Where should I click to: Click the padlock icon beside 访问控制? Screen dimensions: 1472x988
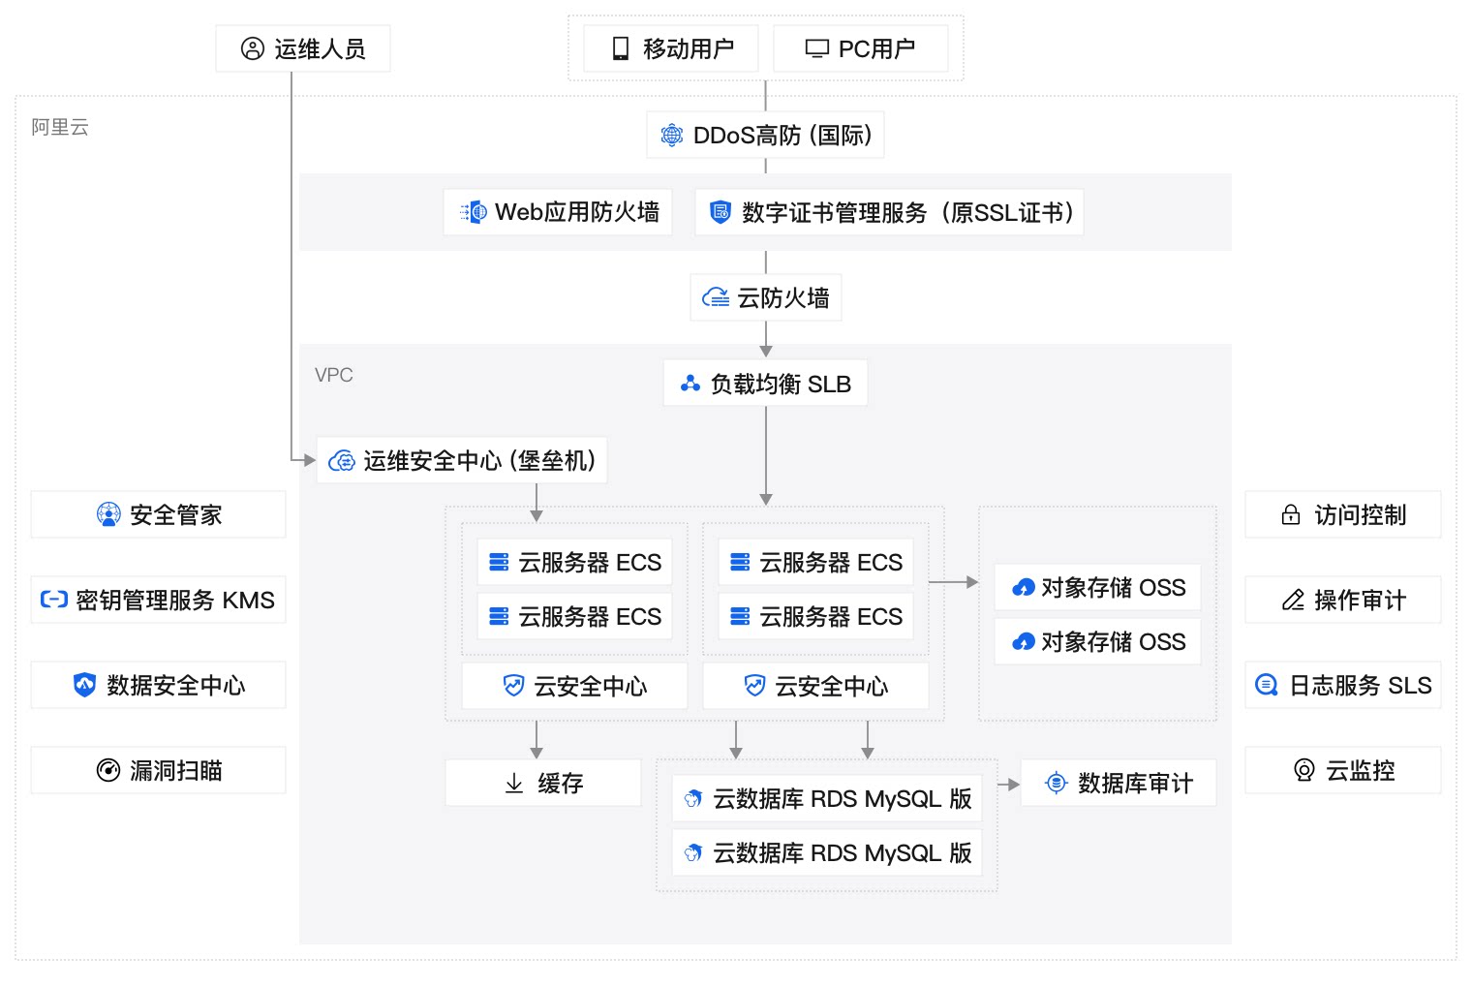click(1291, 514)
